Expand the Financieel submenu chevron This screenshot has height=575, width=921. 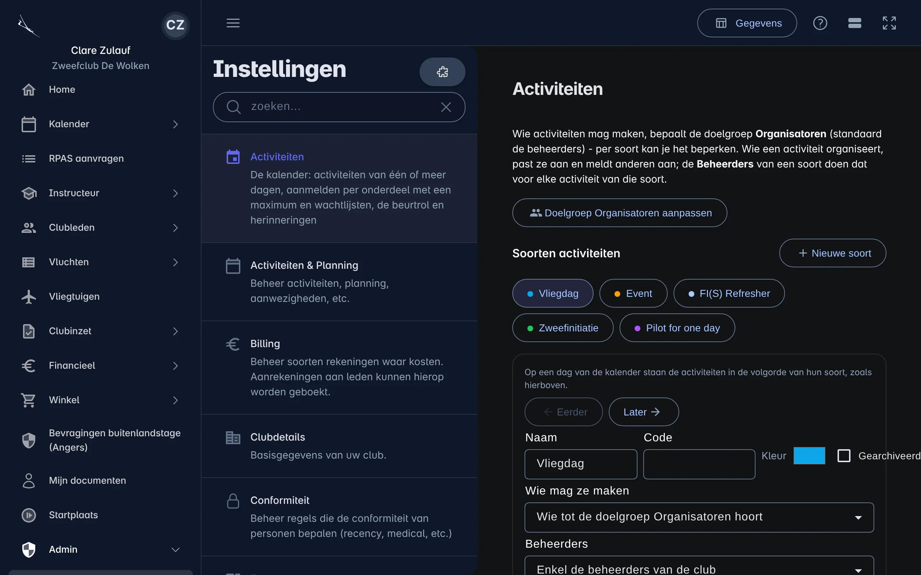point(175,366)
